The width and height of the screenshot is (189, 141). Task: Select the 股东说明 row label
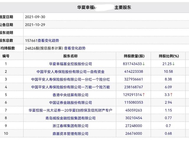click(6, 33)
